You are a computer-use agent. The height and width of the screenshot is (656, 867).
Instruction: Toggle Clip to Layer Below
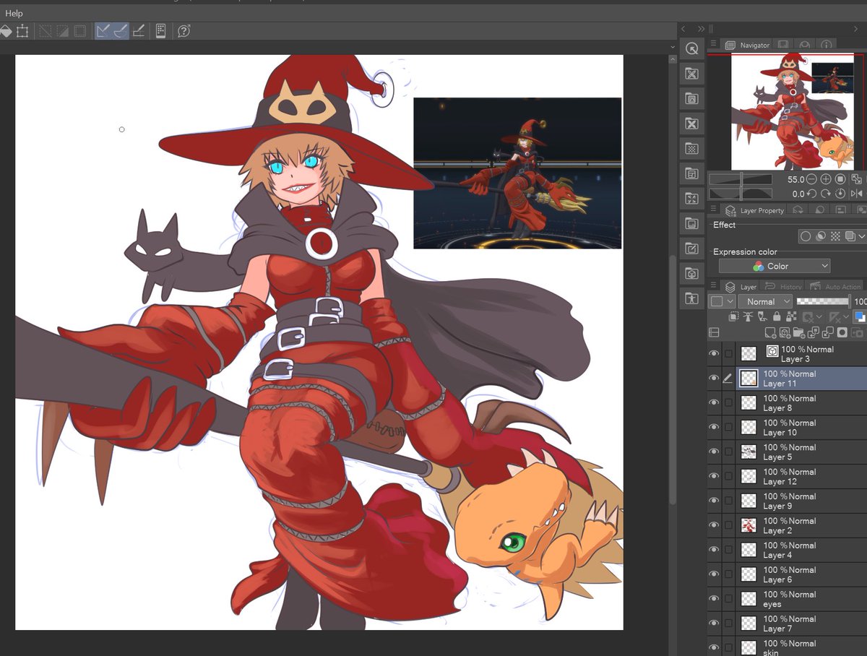point(734,317)
